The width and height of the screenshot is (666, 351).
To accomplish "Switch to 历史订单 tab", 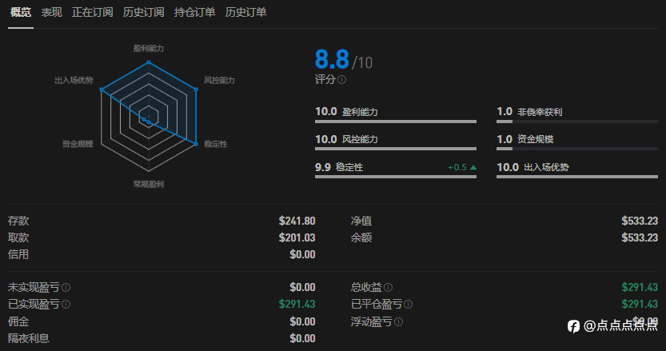I will [245, 12].
